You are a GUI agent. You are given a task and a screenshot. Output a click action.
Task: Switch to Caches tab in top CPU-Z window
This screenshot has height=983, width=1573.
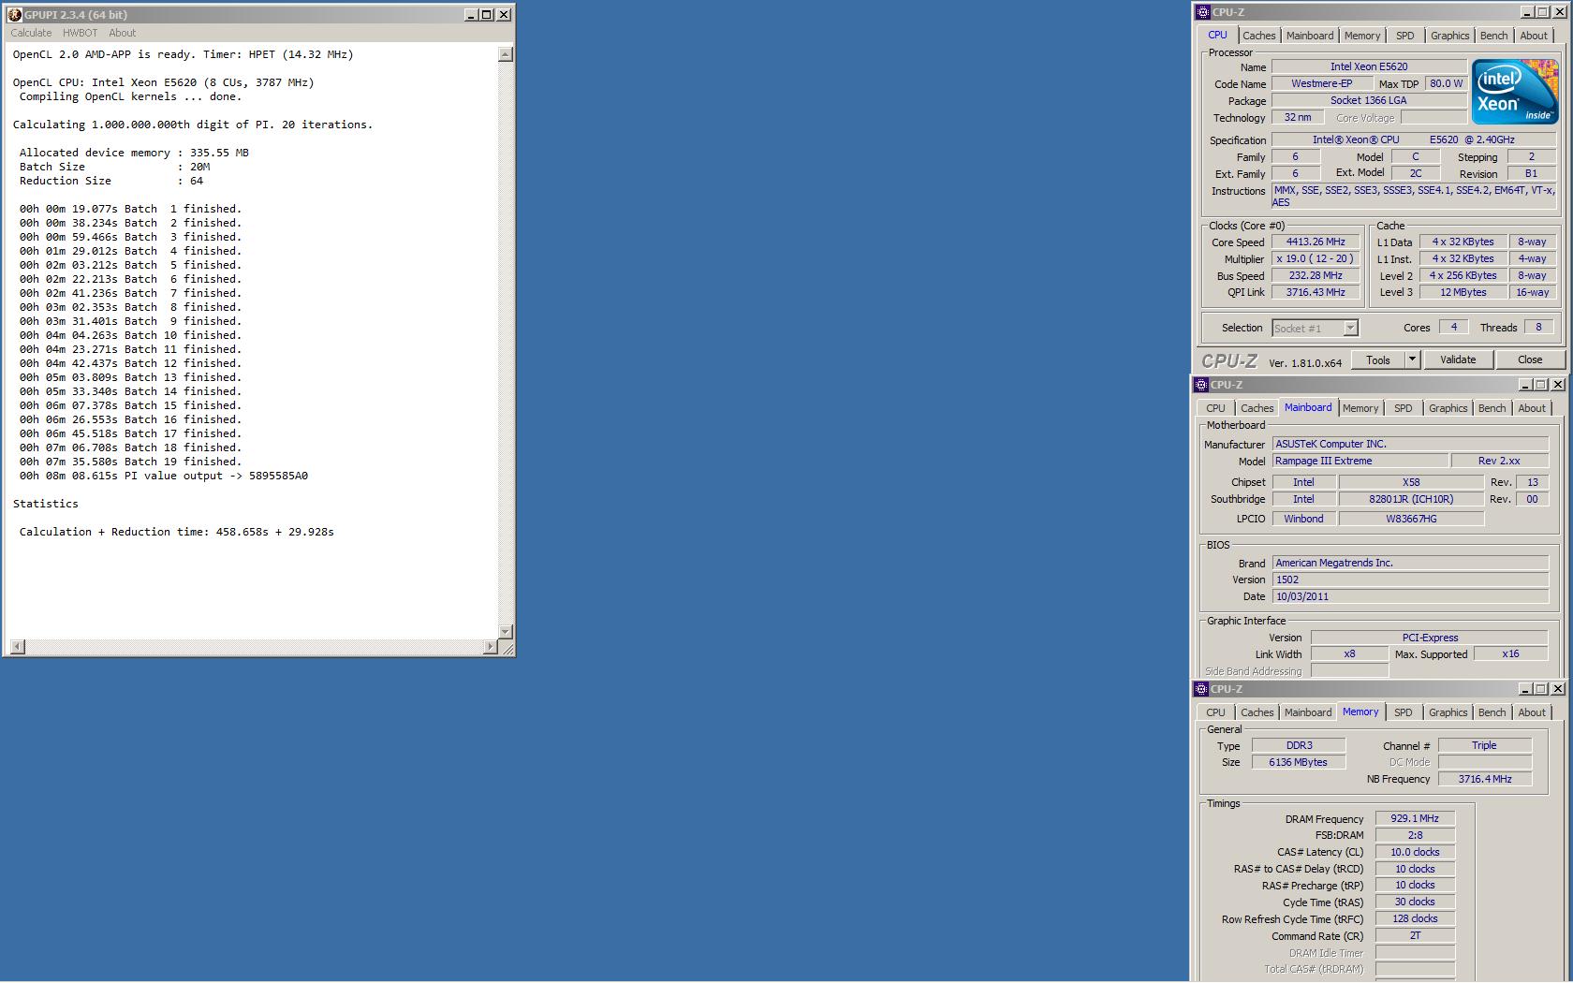pyautogui.click(x=1258, y=36)
